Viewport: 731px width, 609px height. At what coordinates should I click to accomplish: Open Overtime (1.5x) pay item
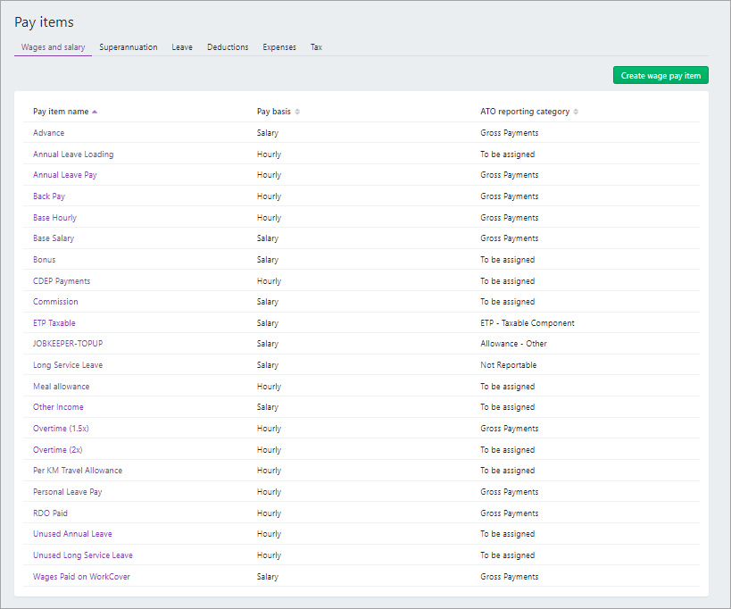(x=61, y=429)
